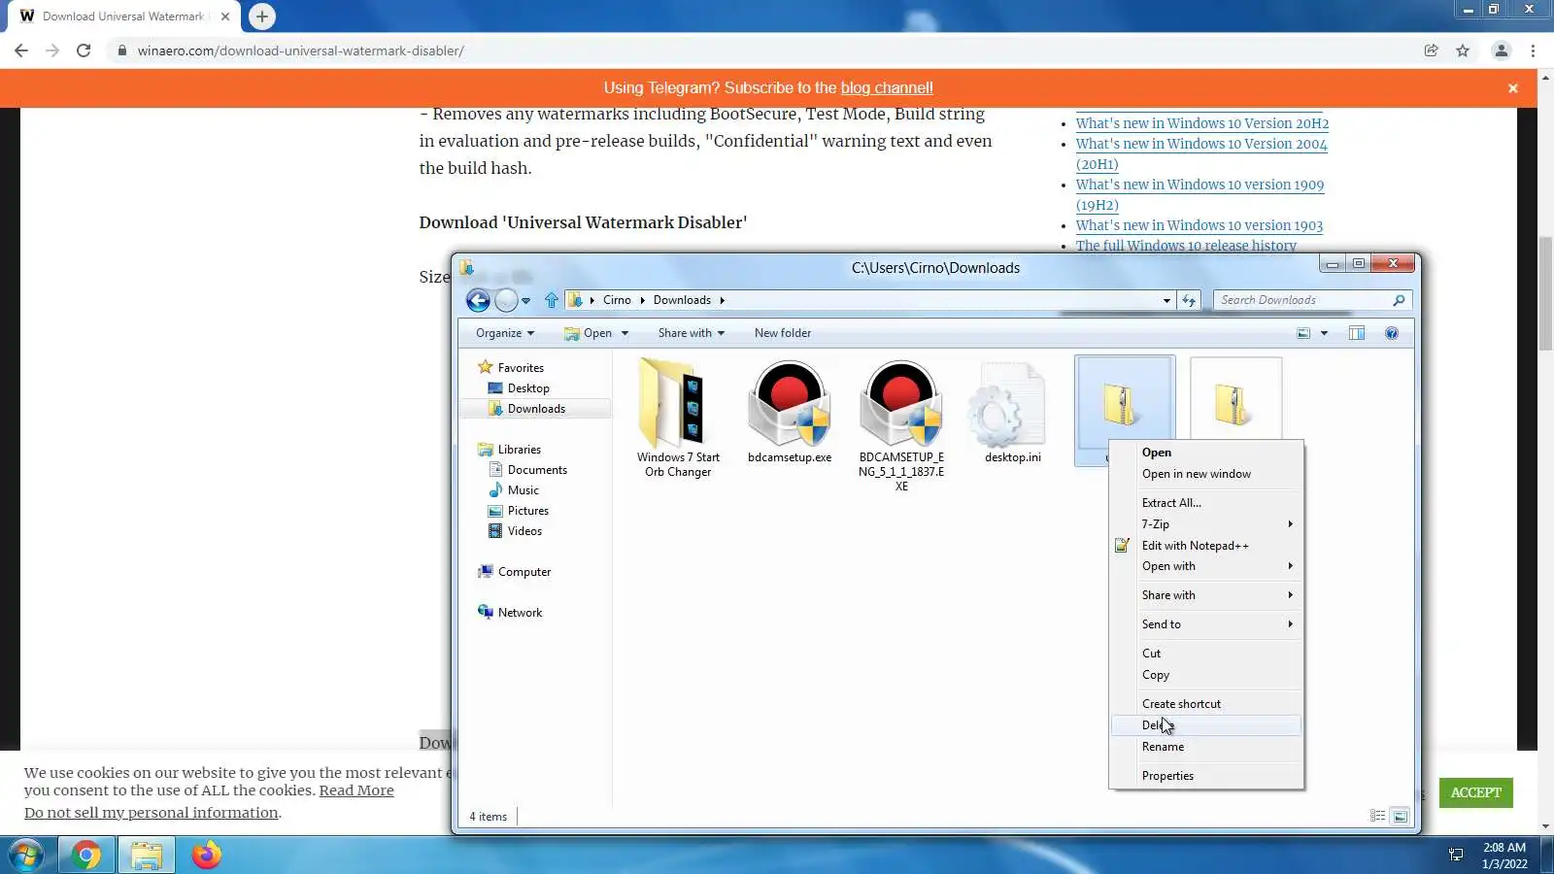
Task: Expand the Open with submenu
Action: [1206, 566]
